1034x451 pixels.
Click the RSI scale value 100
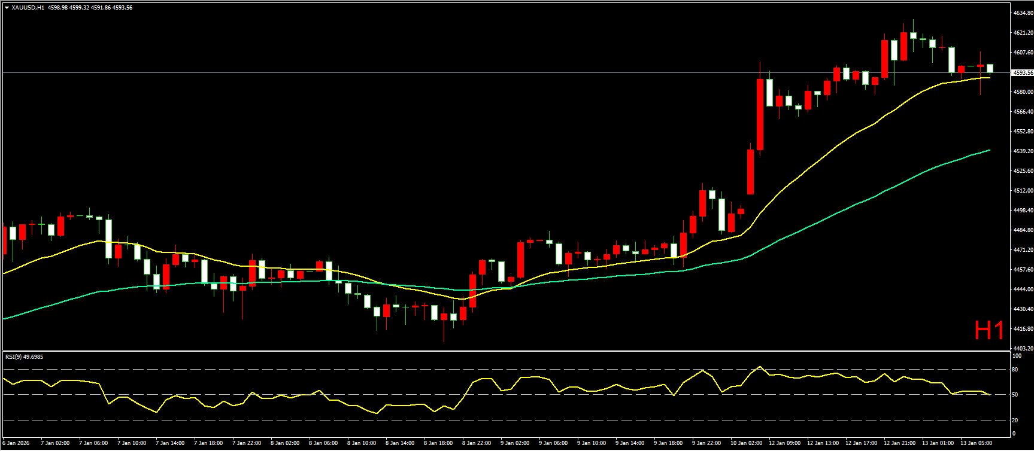pos(1016,356)
